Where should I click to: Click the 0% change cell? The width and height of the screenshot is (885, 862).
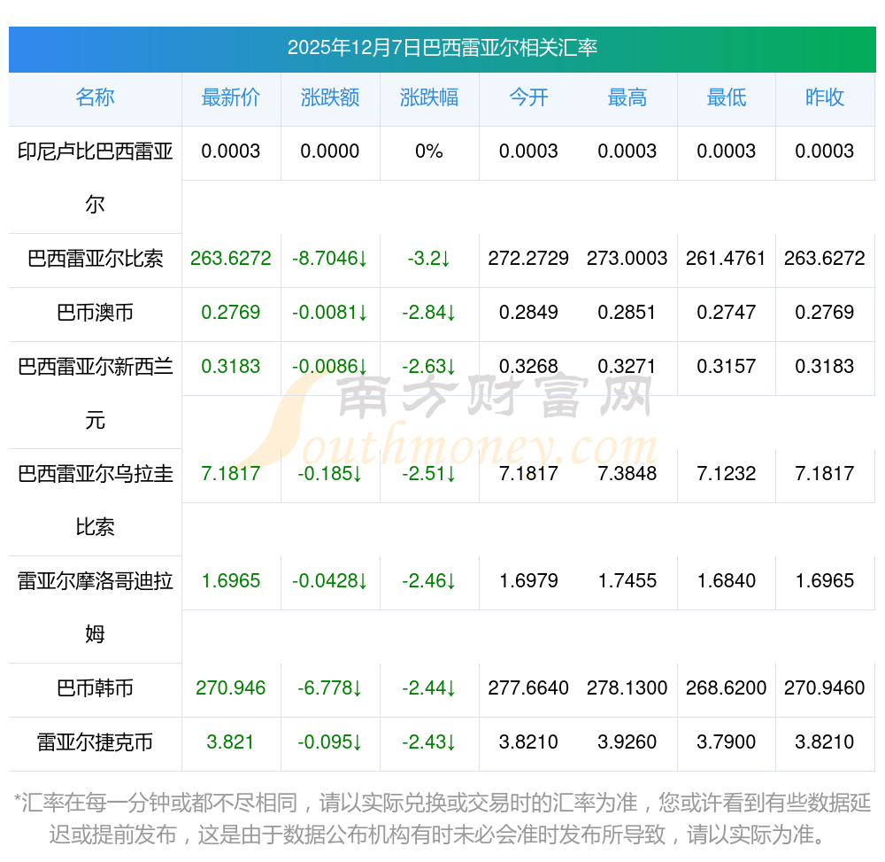tap(429, 151)
